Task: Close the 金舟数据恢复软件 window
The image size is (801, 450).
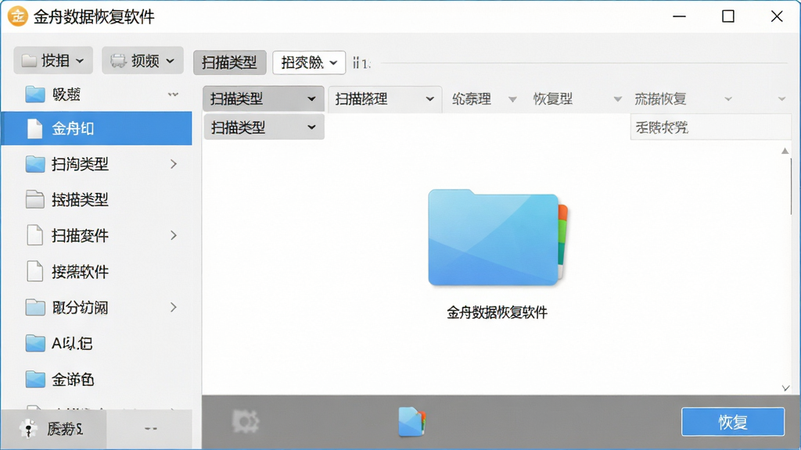Action: coord(777,16)
